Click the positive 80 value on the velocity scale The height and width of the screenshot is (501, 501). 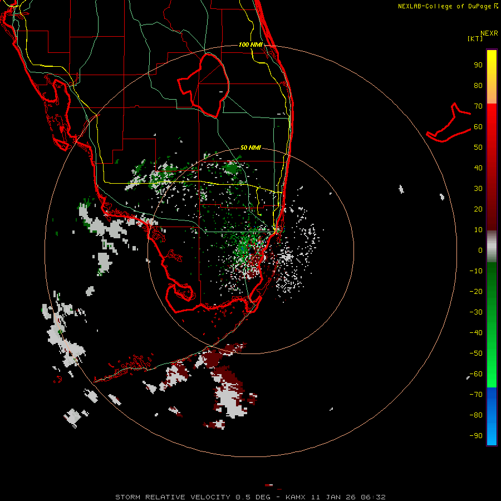tap(478, 85)
